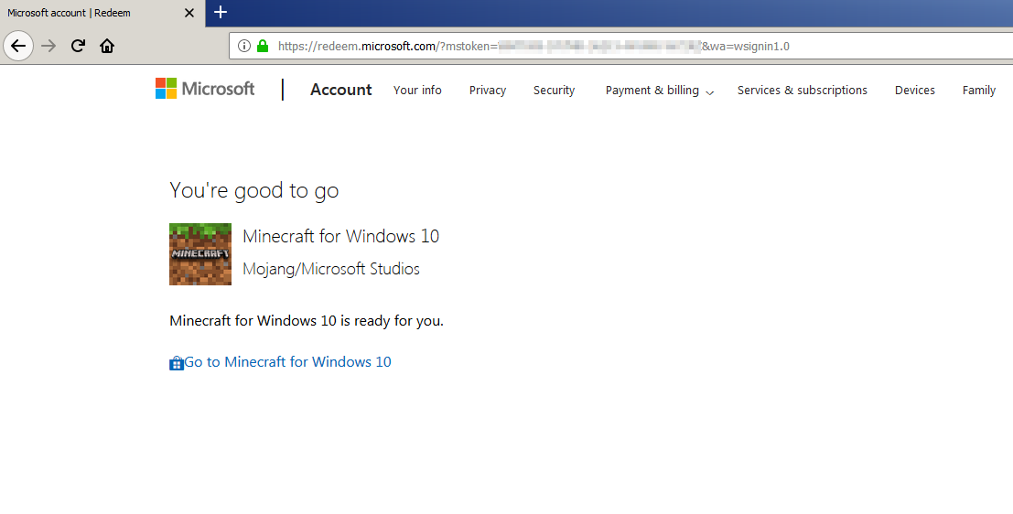Open the Privacy menu item
The width and height of the screenshot is (1013, 514).
click(x=488, y=91)
